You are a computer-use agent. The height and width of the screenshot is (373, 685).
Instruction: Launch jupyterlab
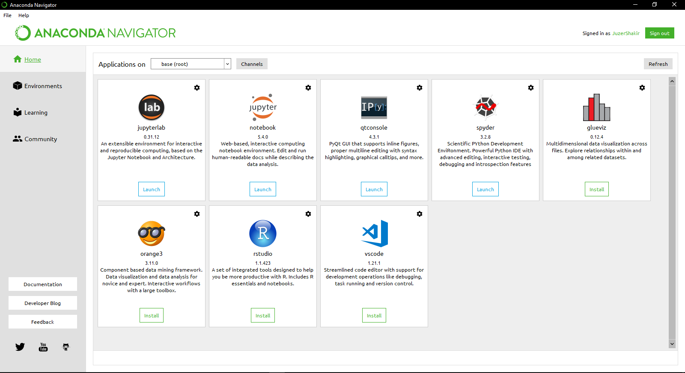click(152, 189)
